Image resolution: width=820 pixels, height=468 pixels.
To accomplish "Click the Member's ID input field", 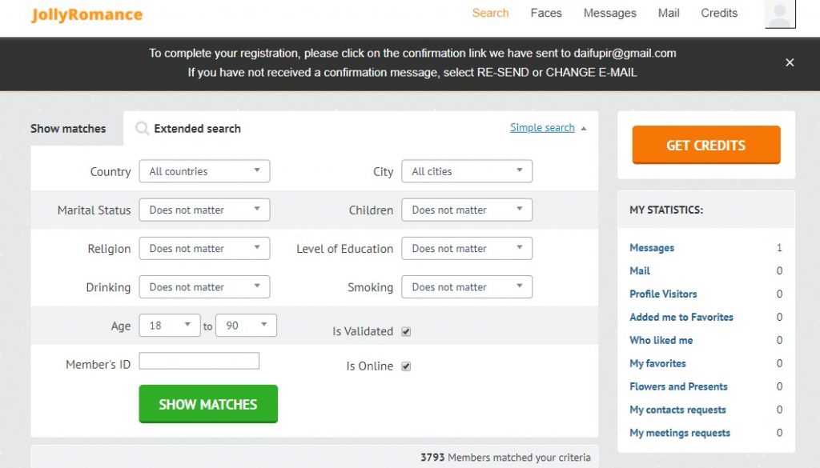I will coord(199,361).
